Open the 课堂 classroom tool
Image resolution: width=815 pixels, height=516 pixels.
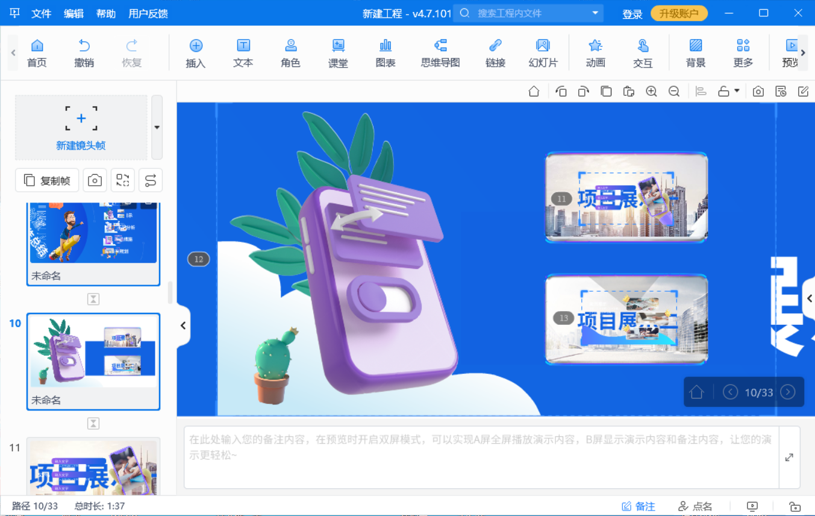click(338, 53)
